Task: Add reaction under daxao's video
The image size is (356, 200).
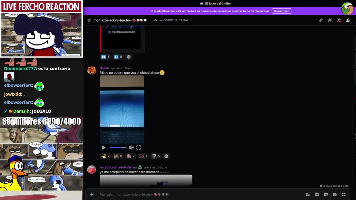Action: [166, 156]
